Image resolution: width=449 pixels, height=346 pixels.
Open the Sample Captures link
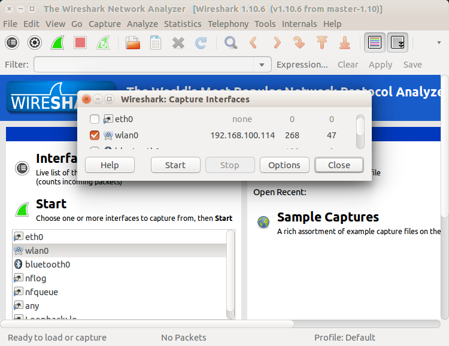click(327, 217)
